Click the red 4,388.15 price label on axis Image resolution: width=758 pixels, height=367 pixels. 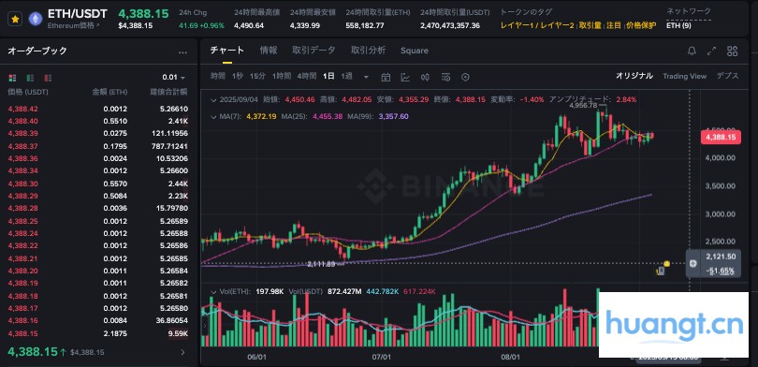click(x=721, y=138)
